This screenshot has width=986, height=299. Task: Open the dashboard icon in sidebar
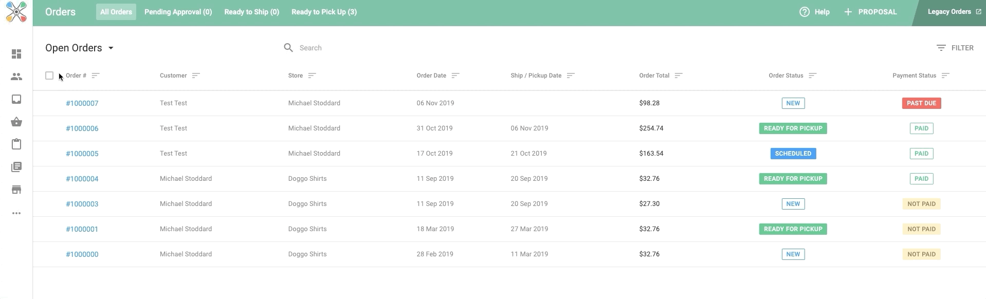point(16,54)
